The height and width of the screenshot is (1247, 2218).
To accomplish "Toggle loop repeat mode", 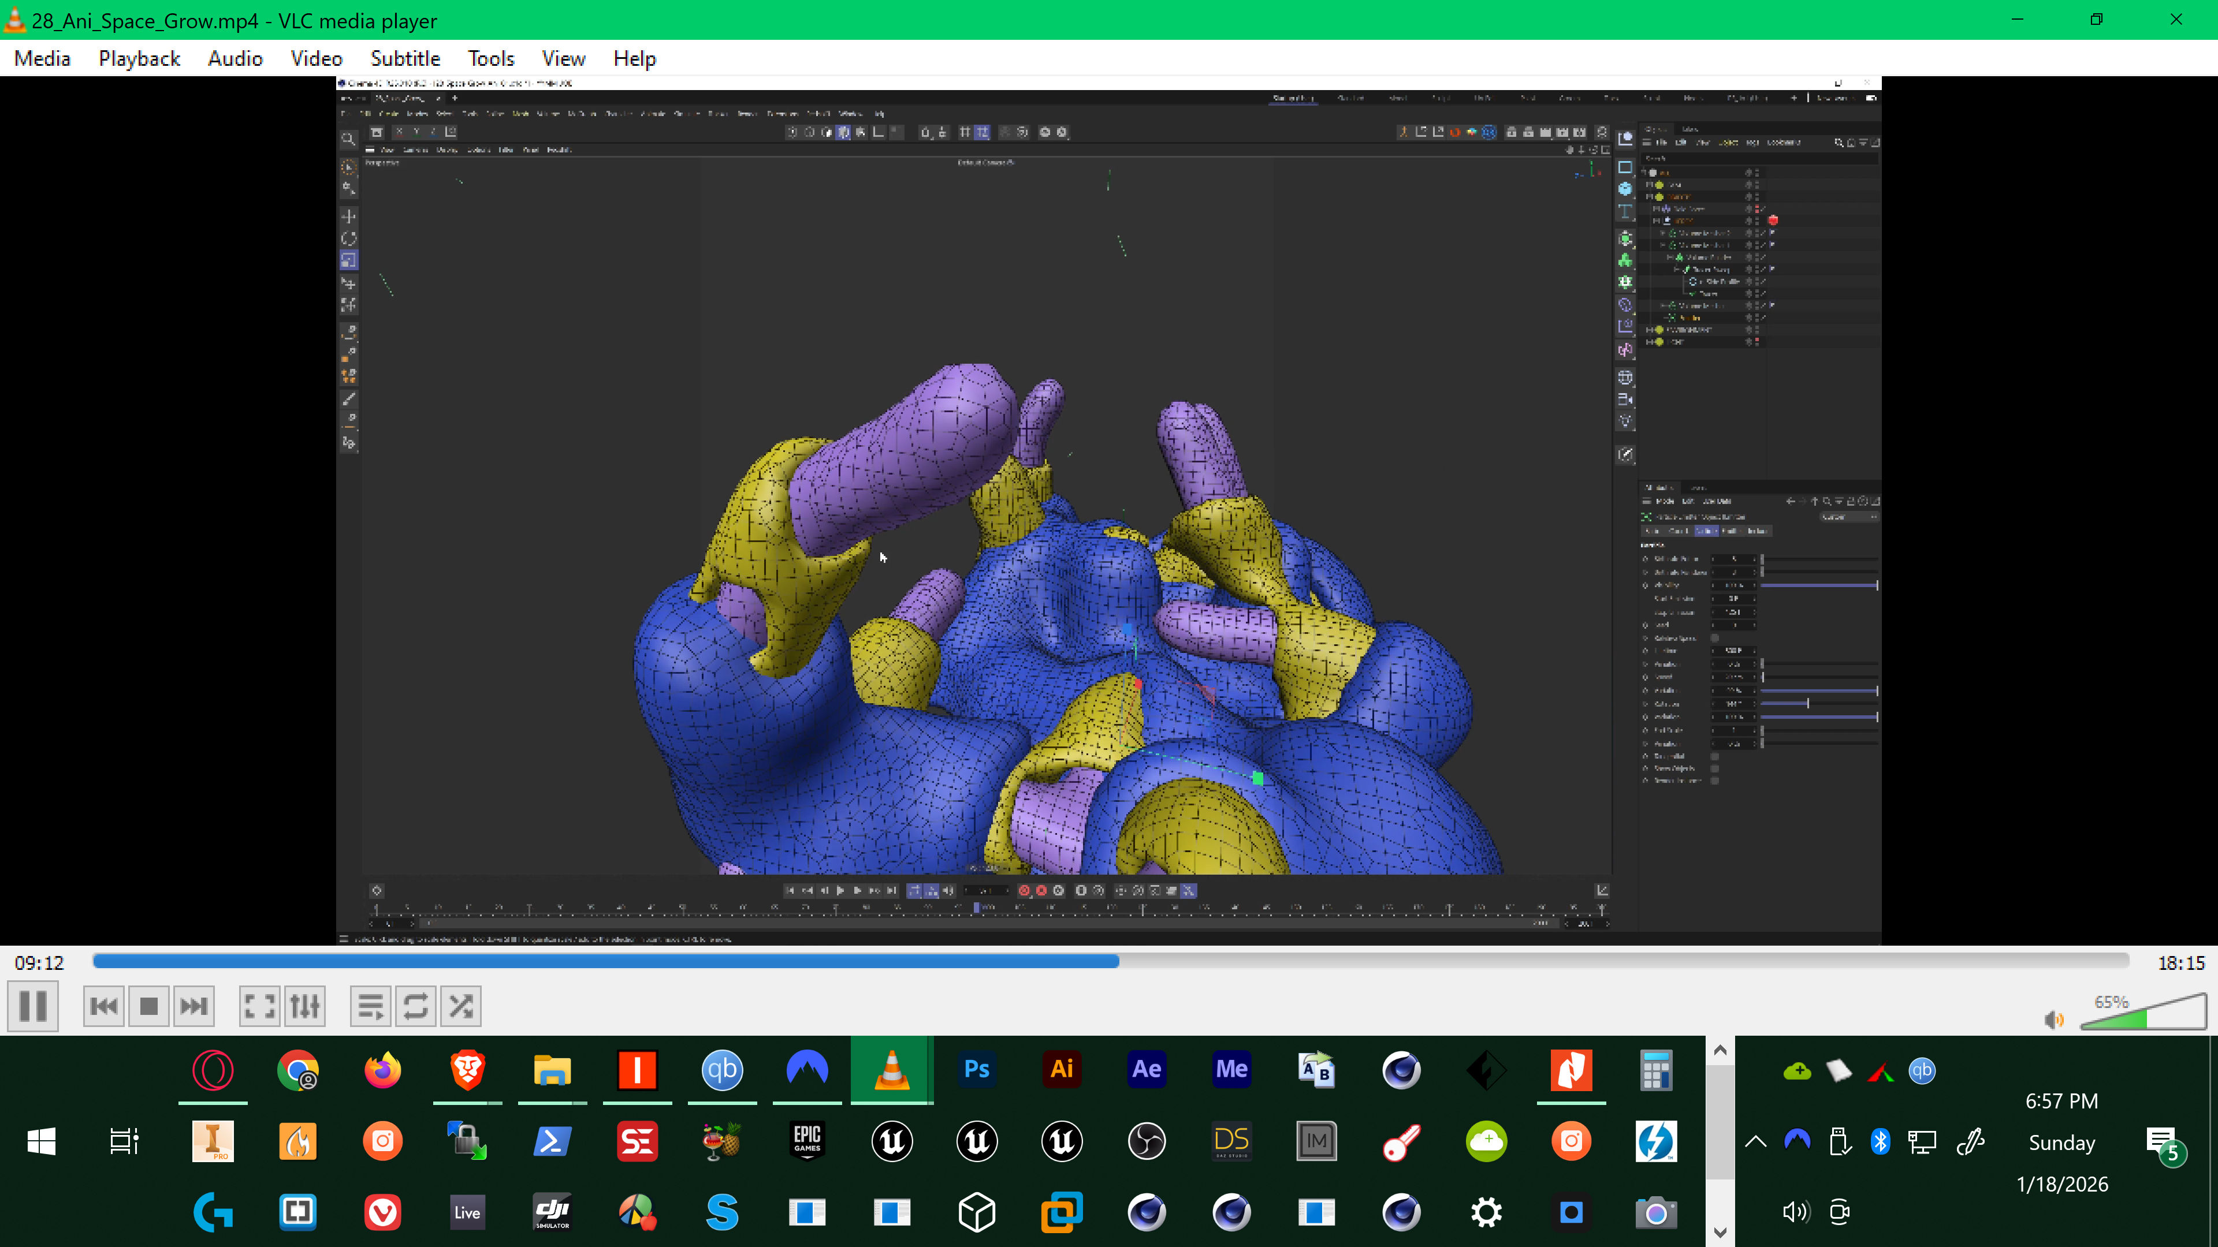I will click(416, 1006).
